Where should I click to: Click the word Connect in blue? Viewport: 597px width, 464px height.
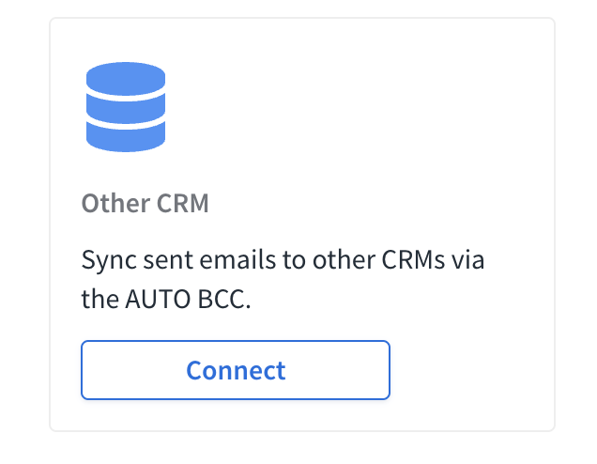coord(236,370)
